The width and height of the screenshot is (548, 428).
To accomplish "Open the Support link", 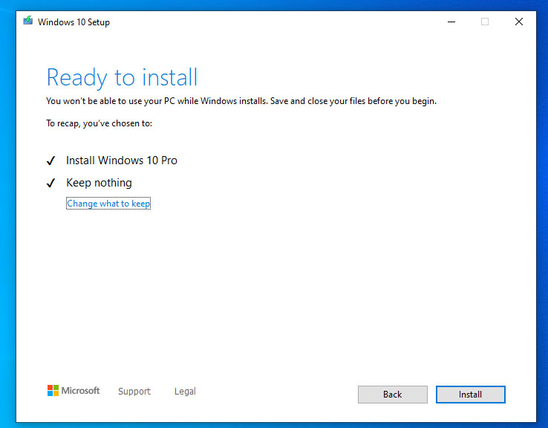I will (x=134, y=391).
